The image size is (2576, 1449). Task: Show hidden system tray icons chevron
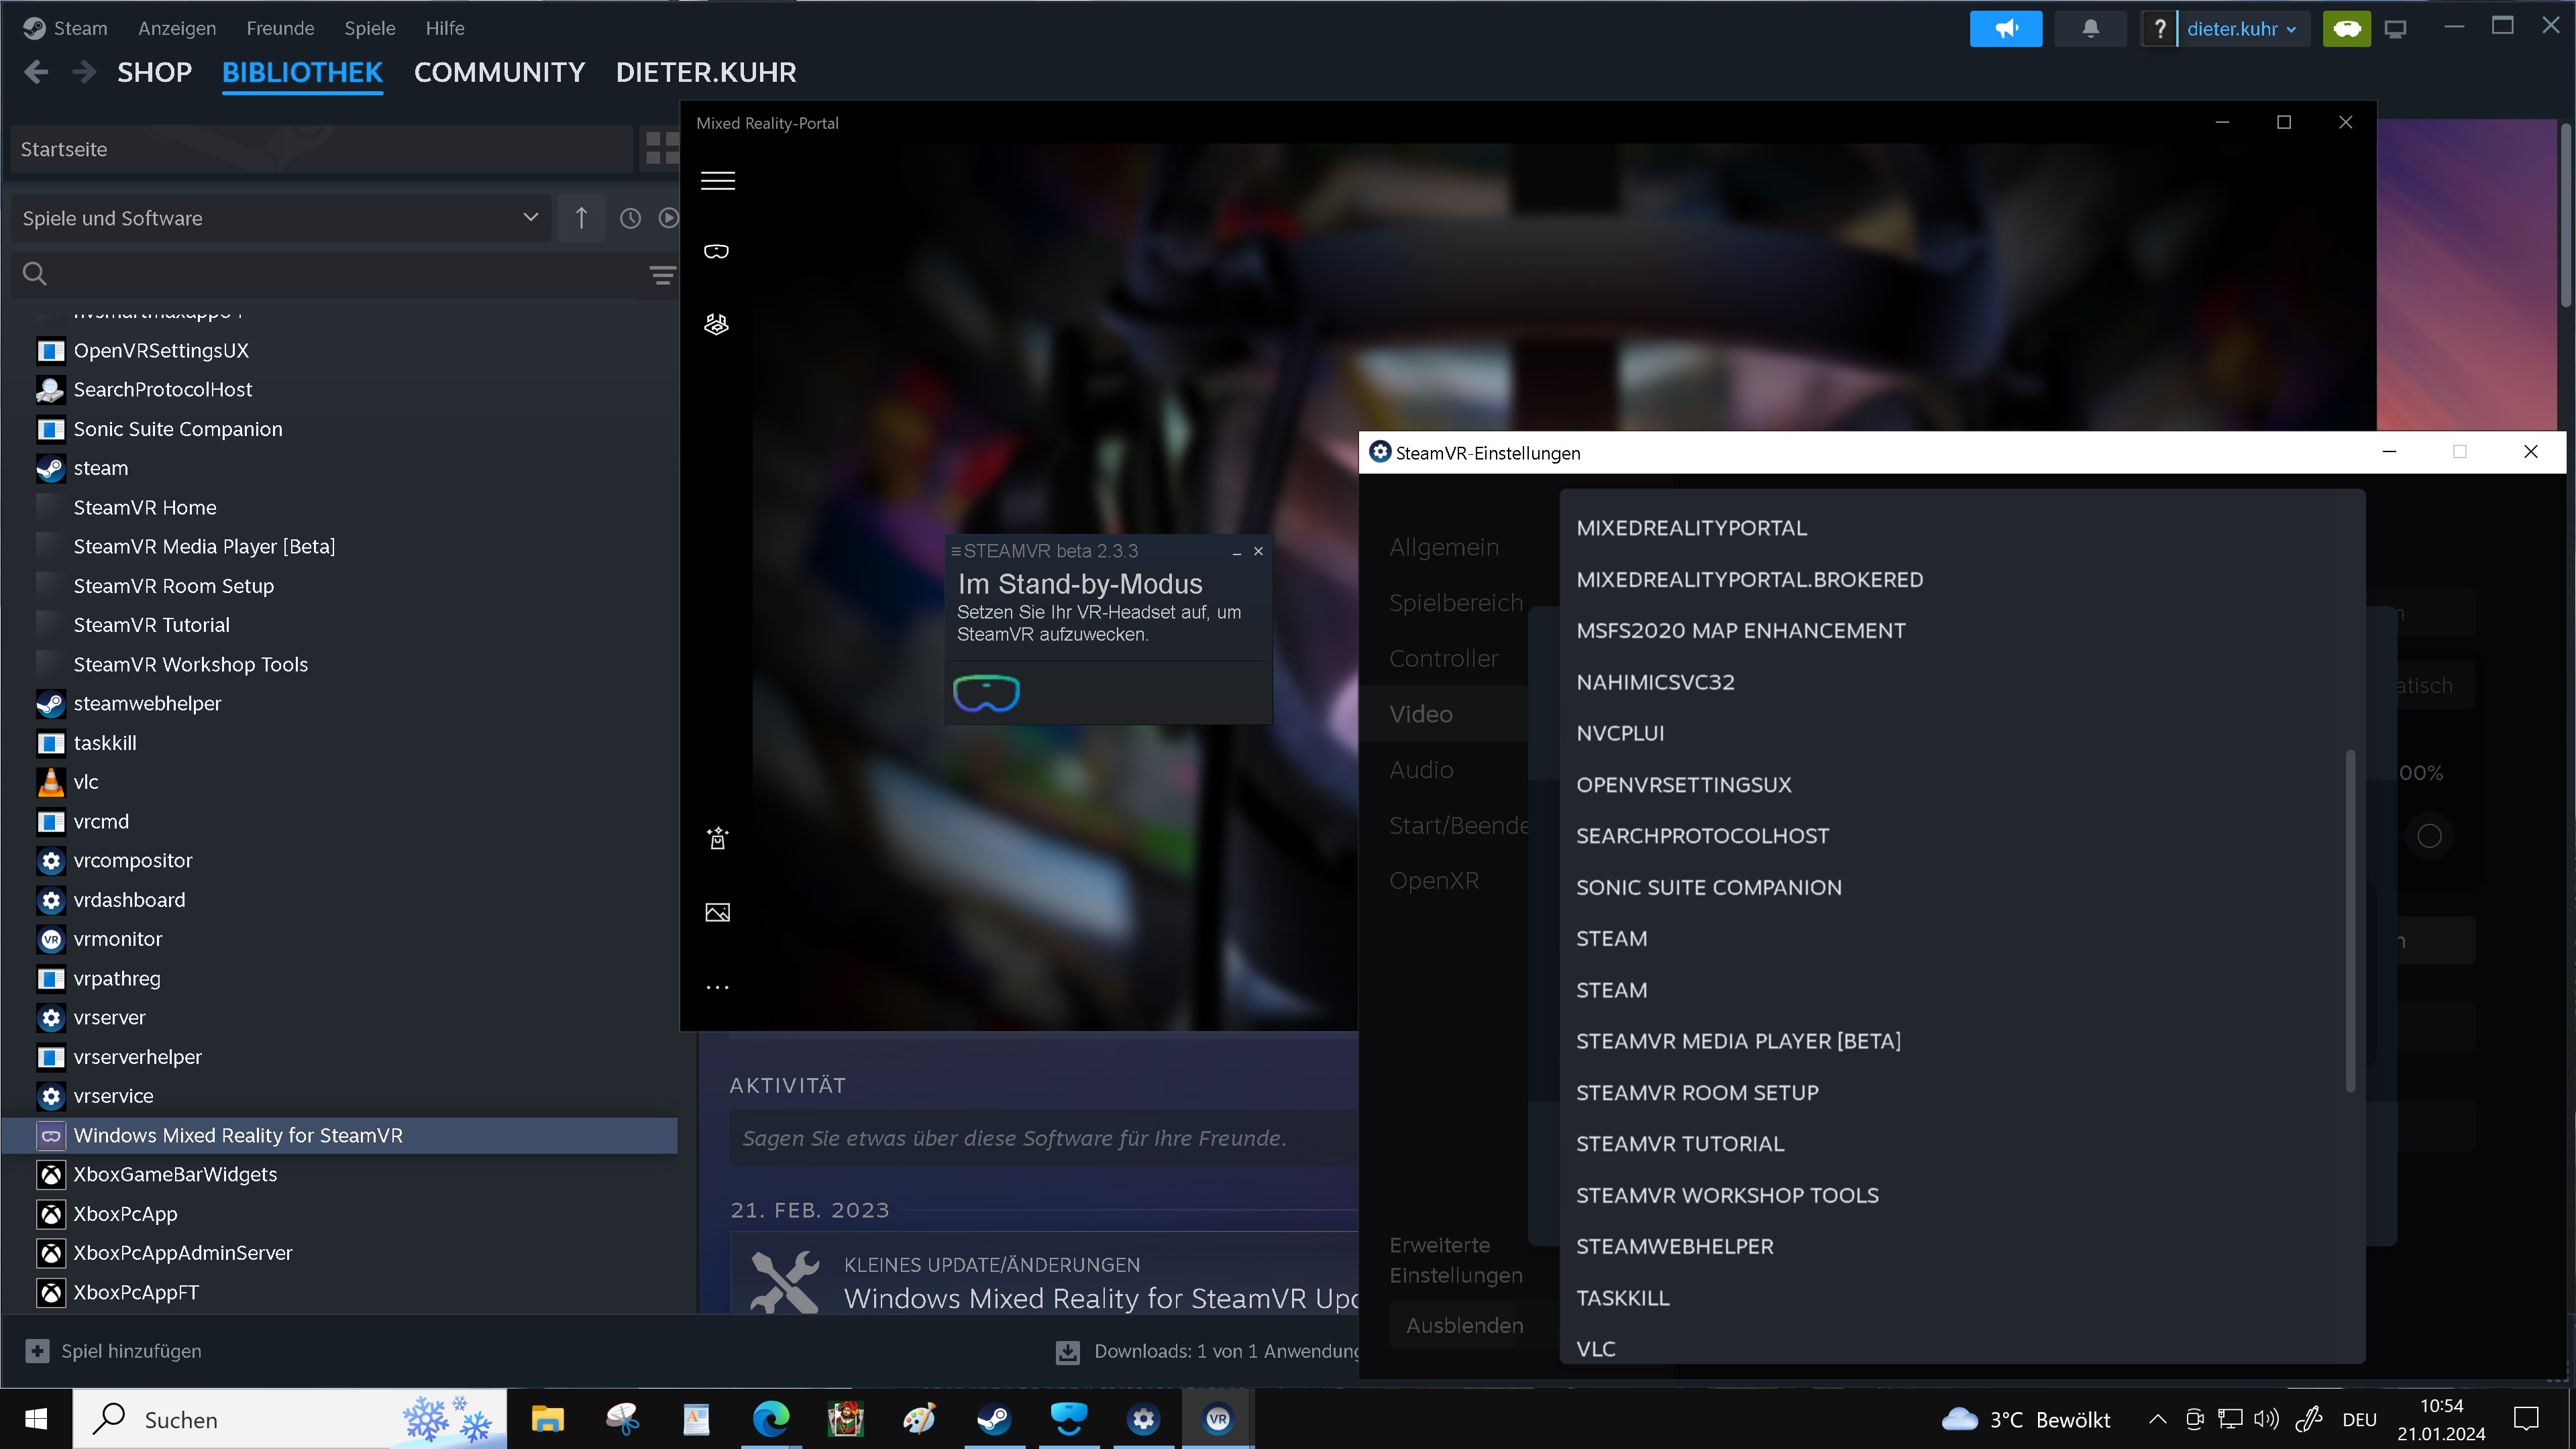(x=2157, y=1419)
